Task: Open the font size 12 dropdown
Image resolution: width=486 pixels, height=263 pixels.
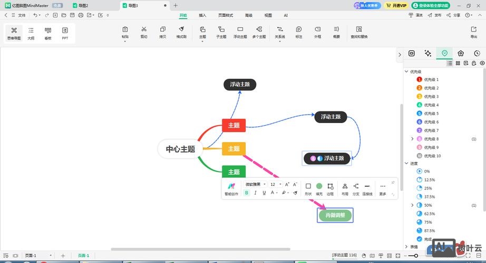Action: coord(280,185)
